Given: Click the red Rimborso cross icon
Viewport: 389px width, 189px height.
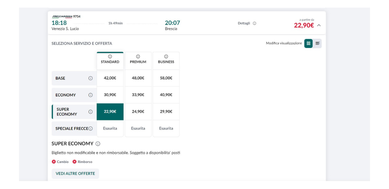Looking at the screenshot, I should 74,162.
